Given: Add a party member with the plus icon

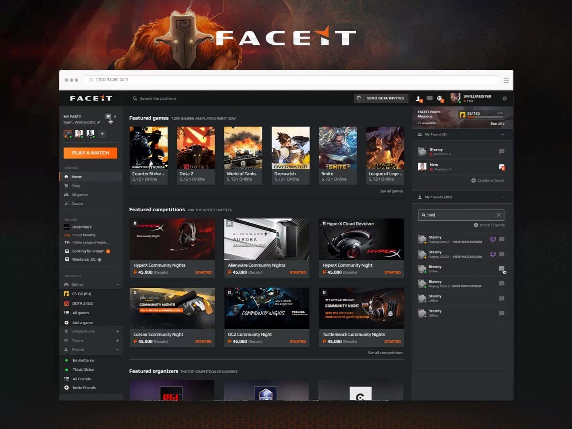Looking at the screenshot, I should point(102,134).
